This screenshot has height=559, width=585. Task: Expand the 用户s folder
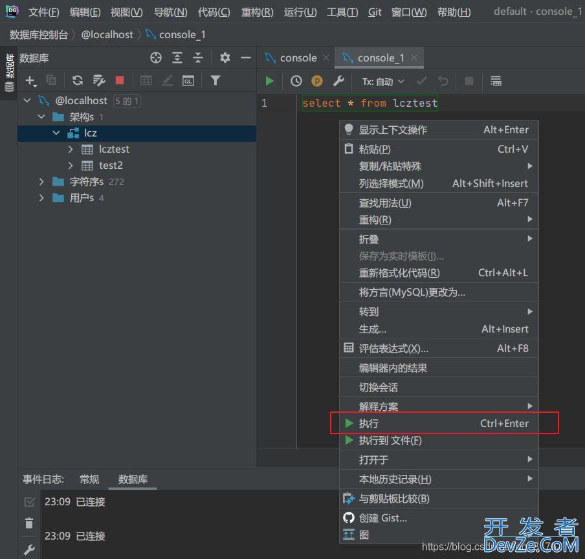coord(41,197)
